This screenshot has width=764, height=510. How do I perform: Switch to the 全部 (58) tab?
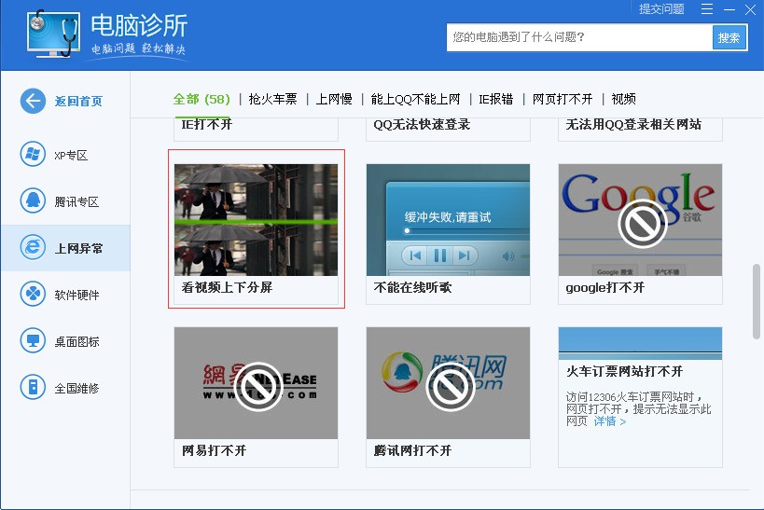coord(201,99)
